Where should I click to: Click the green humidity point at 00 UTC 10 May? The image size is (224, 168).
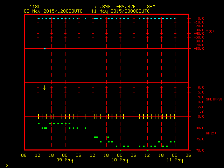pyautogui.click(x=120, y=150)
